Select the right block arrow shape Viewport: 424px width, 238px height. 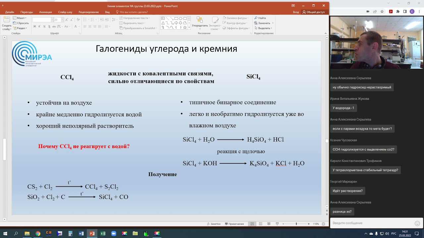click(176, 23)
